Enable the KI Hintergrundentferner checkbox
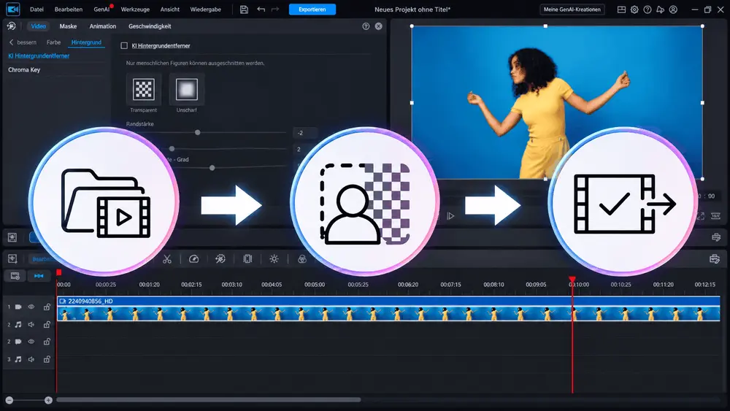The image size is (730, 411). pos(124,45)
